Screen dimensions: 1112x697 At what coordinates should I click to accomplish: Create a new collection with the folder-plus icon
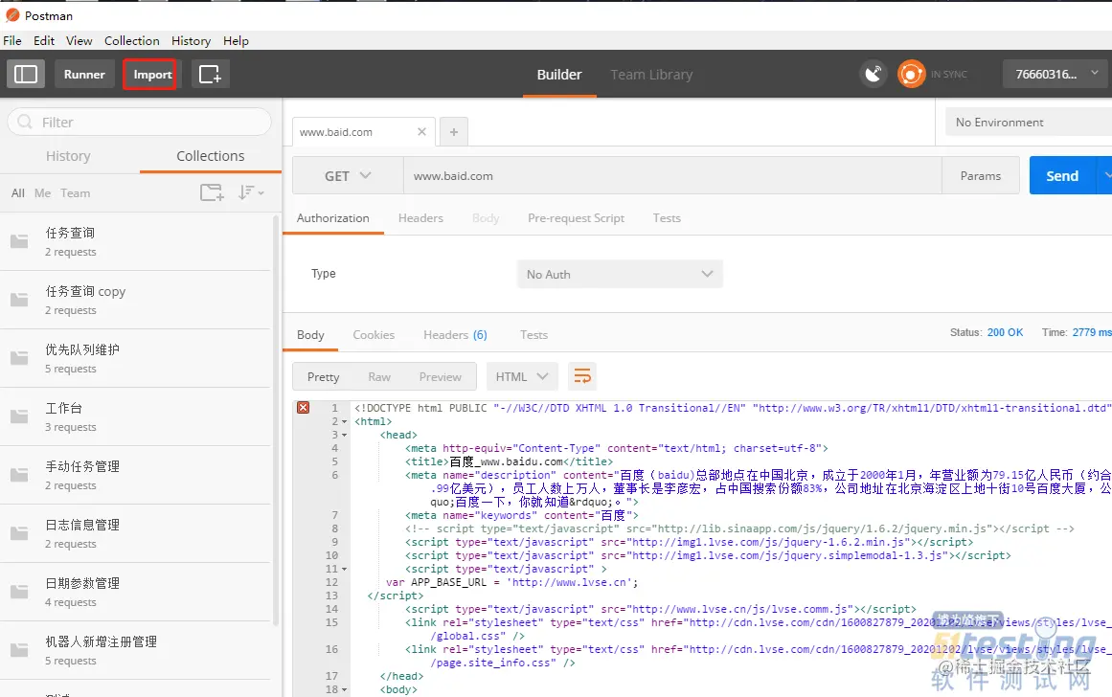click(x=212, y=192)
